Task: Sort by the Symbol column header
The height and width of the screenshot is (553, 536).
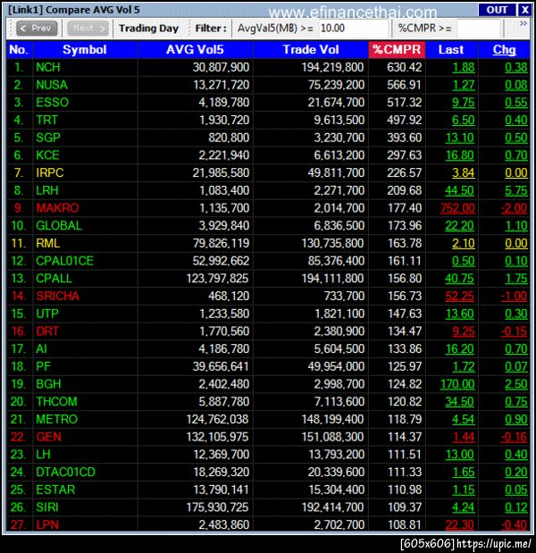Action: [x=85, y=50]
